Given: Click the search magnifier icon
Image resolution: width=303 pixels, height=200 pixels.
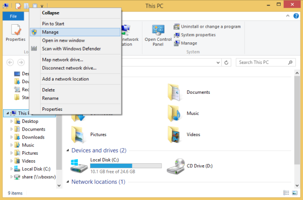Looking at the screenshot, I should click(x=290, y=62).
